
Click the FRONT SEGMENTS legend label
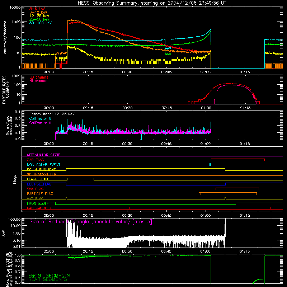click(x=49, y=276)
